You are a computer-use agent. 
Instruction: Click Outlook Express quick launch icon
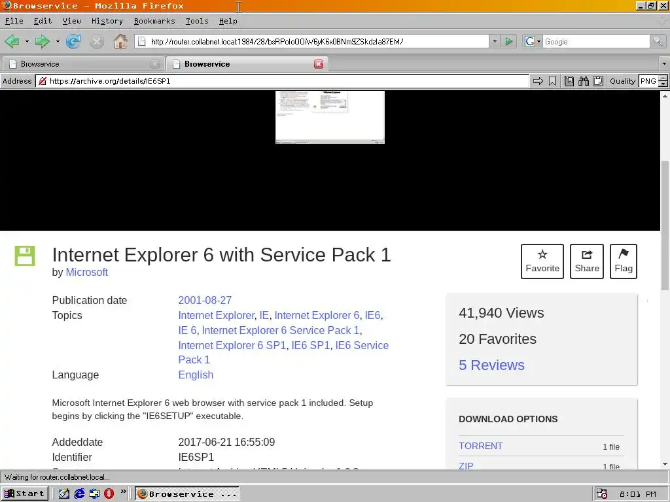[94, 494]
